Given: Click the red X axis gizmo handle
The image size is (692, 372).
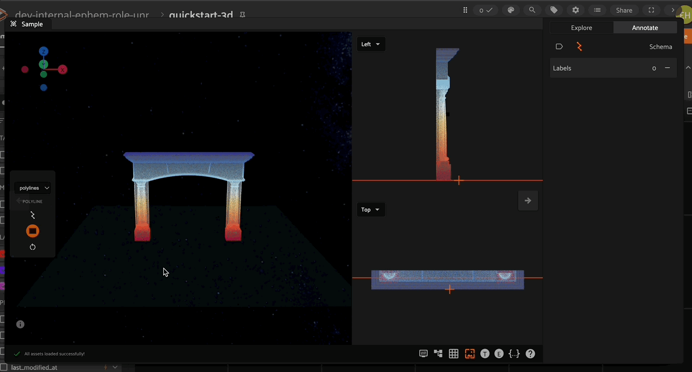Looking at the screenshot, I should coord(63,69).
